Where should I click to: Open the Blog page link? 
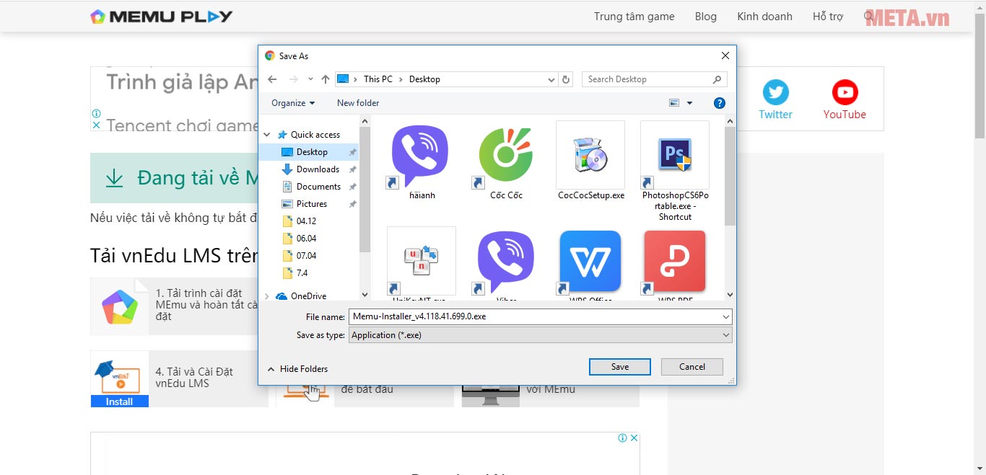(705, 16)
